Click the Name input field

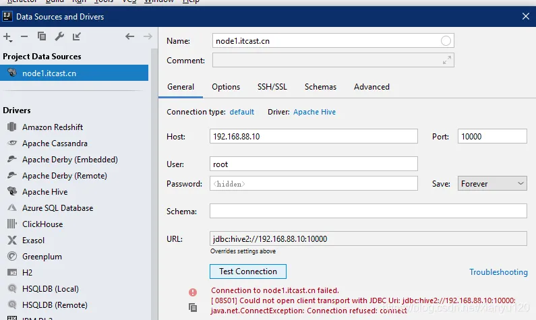click(333, 41)
